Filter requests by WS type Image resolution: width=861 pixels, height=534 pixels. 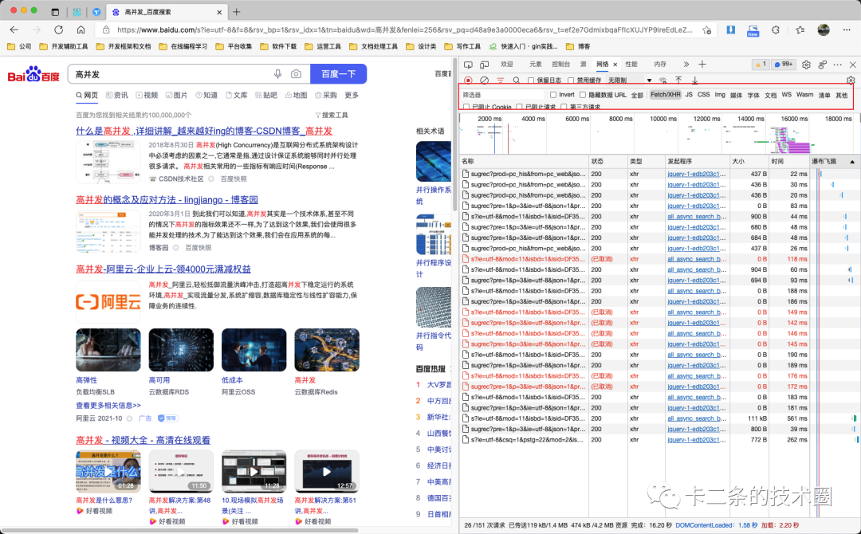(786, 95)
